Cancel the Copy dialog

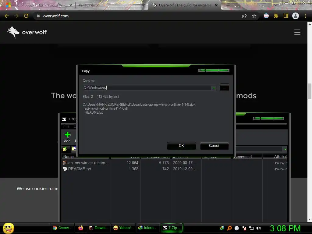point(214,146)
